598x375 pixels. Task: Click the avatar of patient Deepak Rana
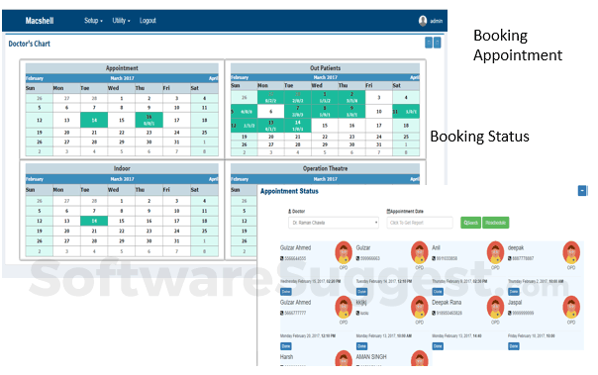(x=495, y=307)
